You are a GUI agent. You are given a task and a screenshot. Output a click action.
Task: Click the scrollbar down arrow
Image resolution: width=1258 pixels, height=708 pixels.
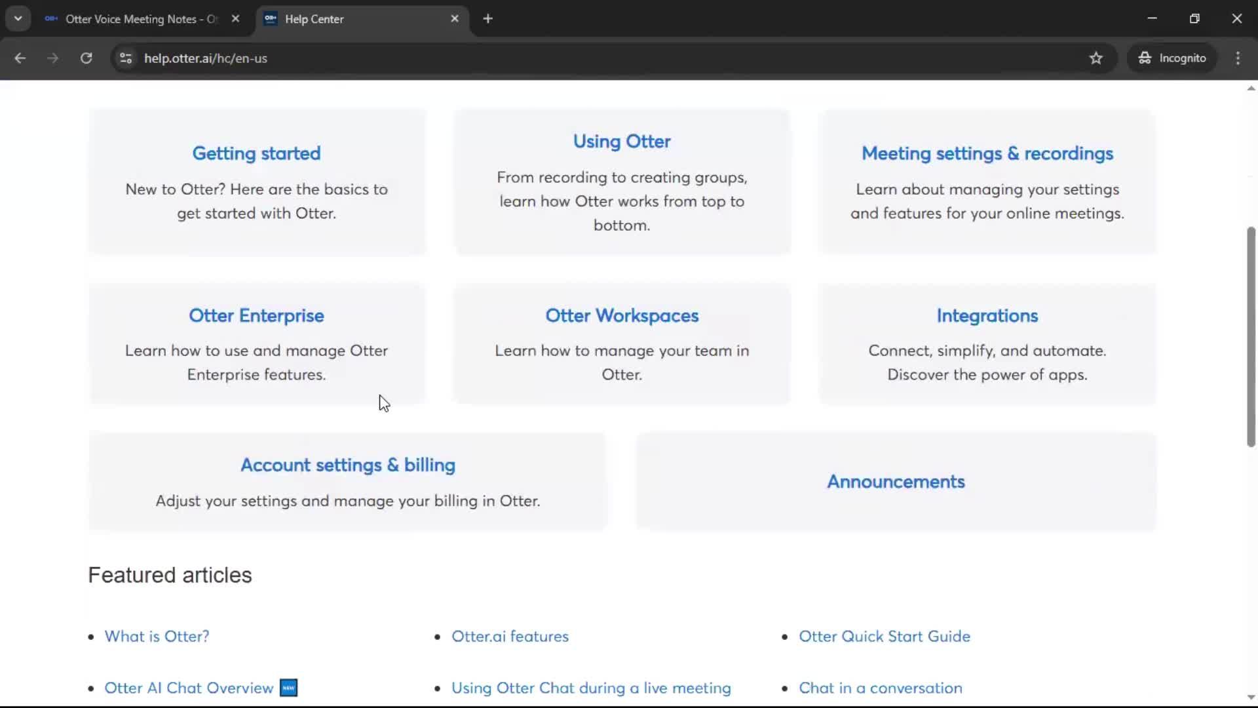1251,698
